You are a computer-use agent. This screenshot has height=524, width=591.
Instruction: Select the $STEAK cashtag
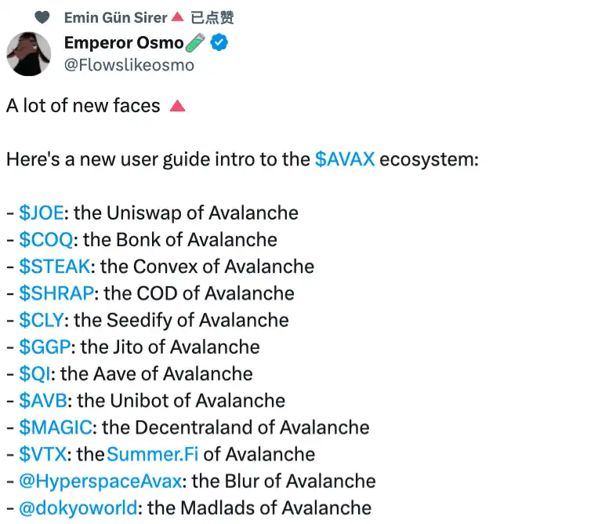tap(55, 267)
